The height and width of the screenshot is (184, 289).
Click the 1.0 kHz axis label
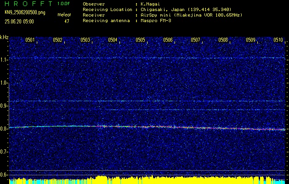coord(4,83)
